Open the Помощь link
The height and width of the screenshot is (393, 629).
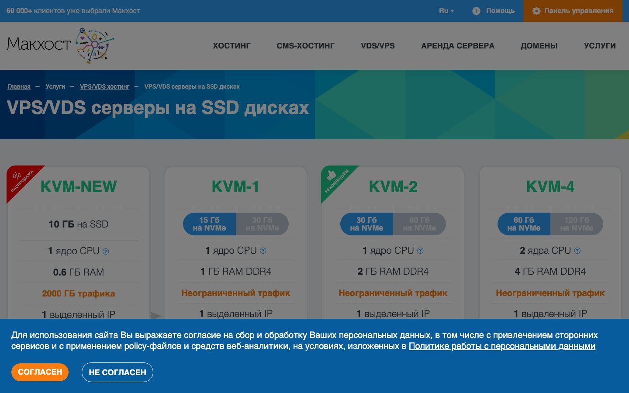click(x=500, y=11)
